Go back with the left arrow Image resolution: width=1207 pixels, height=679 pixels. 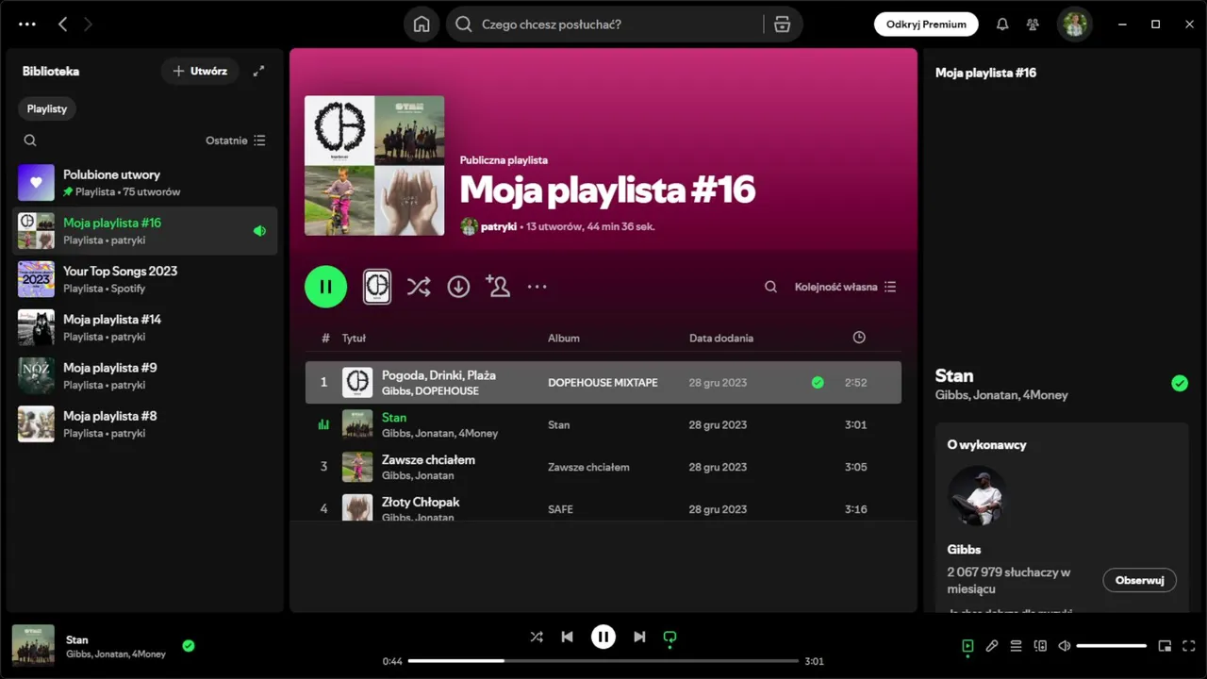(x=62, y=25)
